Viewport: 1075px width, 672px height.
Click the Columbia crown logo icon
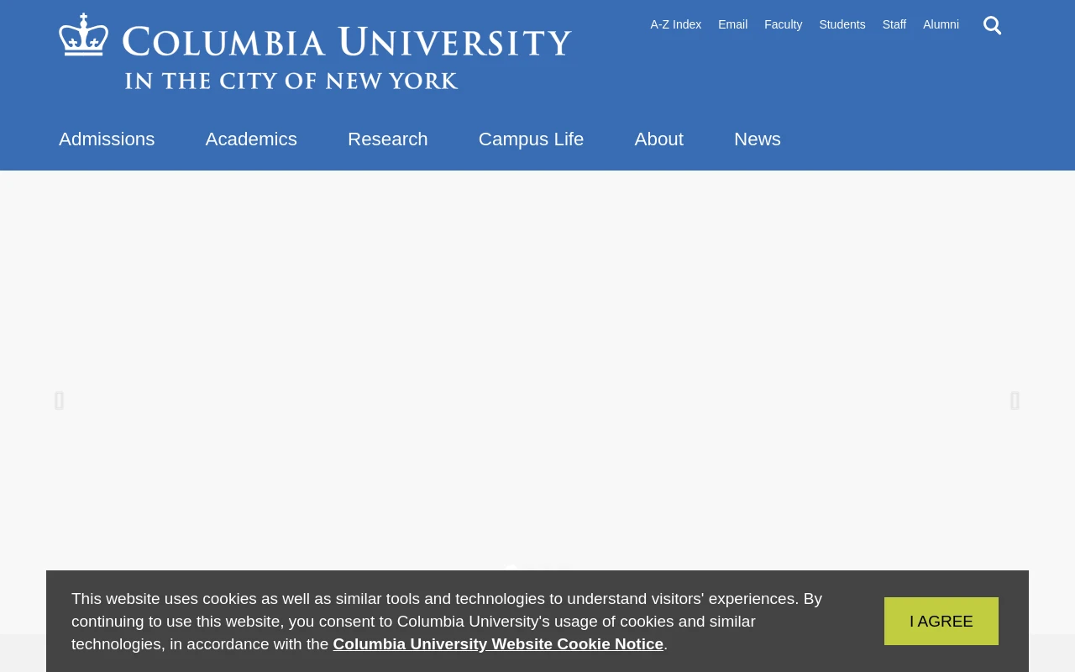[84, 35]
